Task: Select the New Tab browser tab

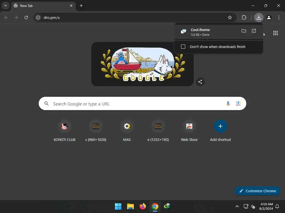Action: tap(43, 6)
